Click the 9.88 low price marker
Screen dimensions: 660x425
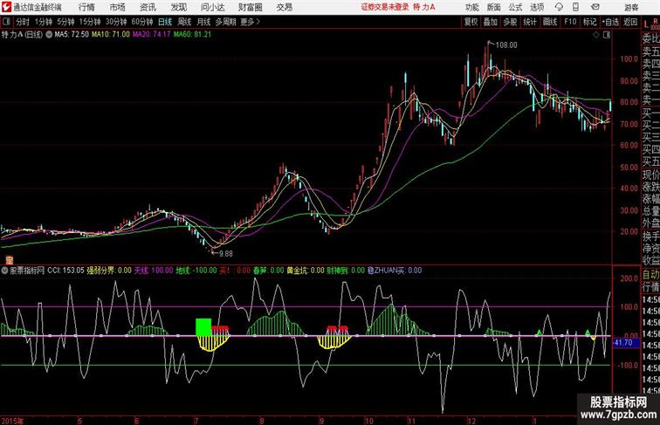pos(225,254)
